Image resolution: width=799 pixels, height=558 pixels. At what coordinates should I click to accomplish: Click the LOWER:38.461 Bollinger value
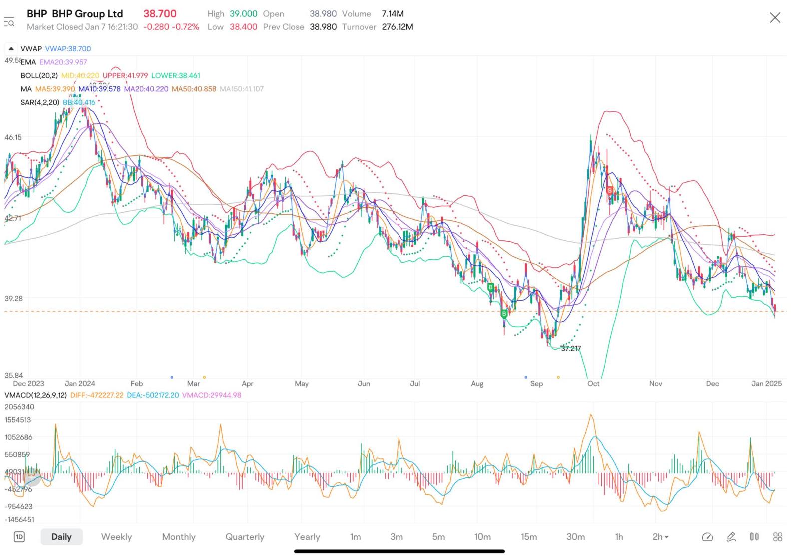(x=176, y=75)
